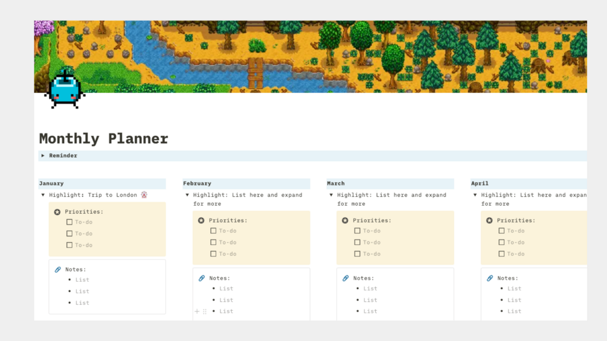The width and height of the screenshot is (607, 341).
Task: Click the pixel-art forest cover image
Action: (310, 57)
